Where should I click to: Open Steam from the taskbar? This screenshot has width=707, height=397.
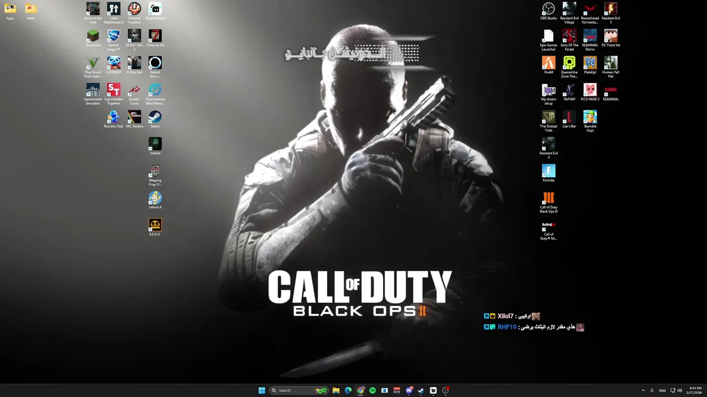coord(421,390)
